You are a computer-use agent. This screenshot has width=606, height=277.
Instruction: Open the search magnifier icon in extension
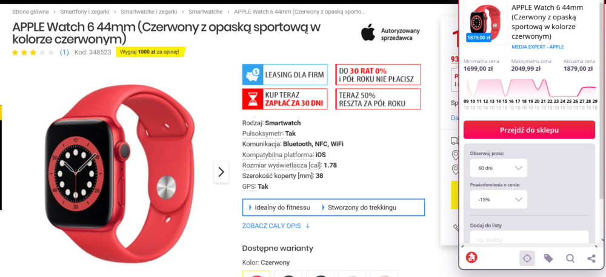[570, 258]
